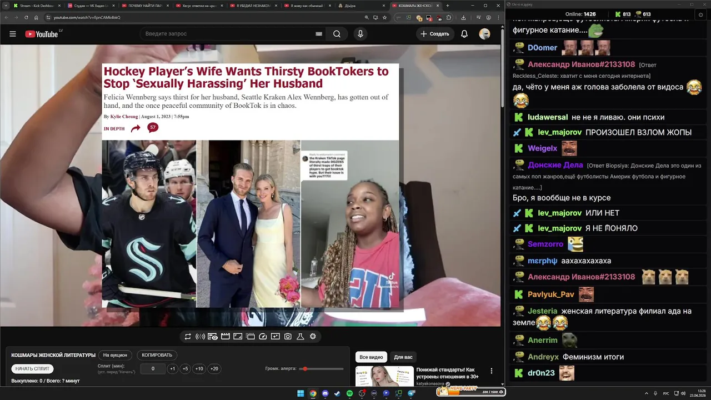Adjust the Громк. алерта volume slider
Screen dimensions: 711x400
pyautogui.click(x=321, y=369)
